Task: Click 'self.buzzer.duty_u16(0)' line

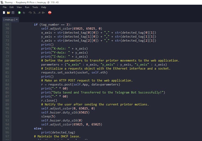Action: point(62,120)
